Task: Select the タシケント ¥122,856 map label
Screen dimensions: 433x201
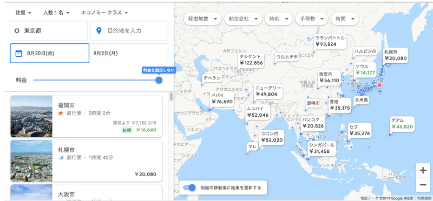Action: (251, 59)
